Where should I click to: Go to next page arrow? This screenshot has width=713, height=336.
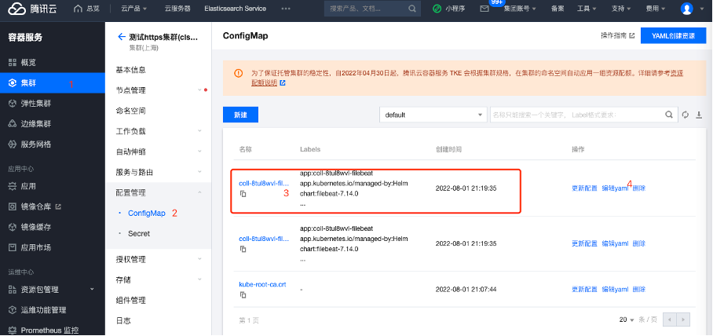point(683,320)
